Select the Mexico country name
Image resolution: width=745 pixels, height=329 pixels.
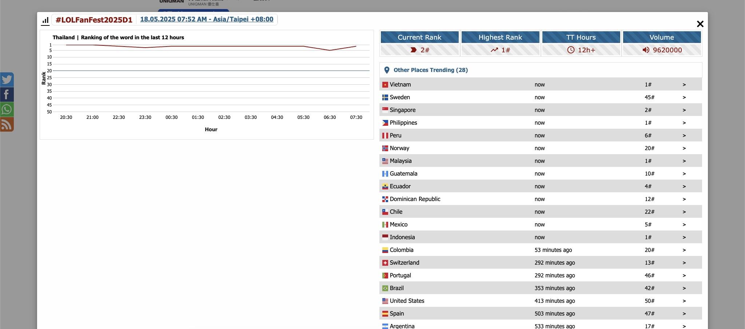click(x=399, y=225)
